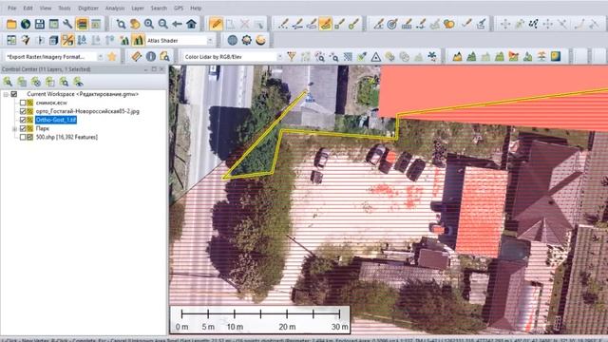Collapse the Current Workspace tree node
608x342 pixels.
click(6, 94)
